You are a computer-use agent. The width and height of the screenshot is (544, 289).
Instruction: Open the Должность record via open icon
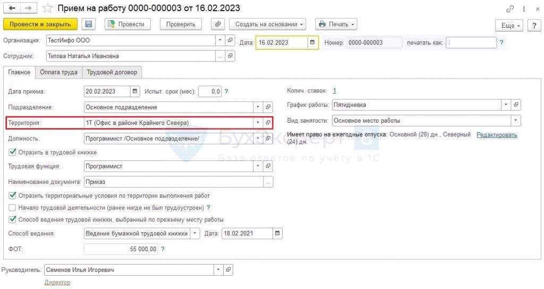[268, 139]
